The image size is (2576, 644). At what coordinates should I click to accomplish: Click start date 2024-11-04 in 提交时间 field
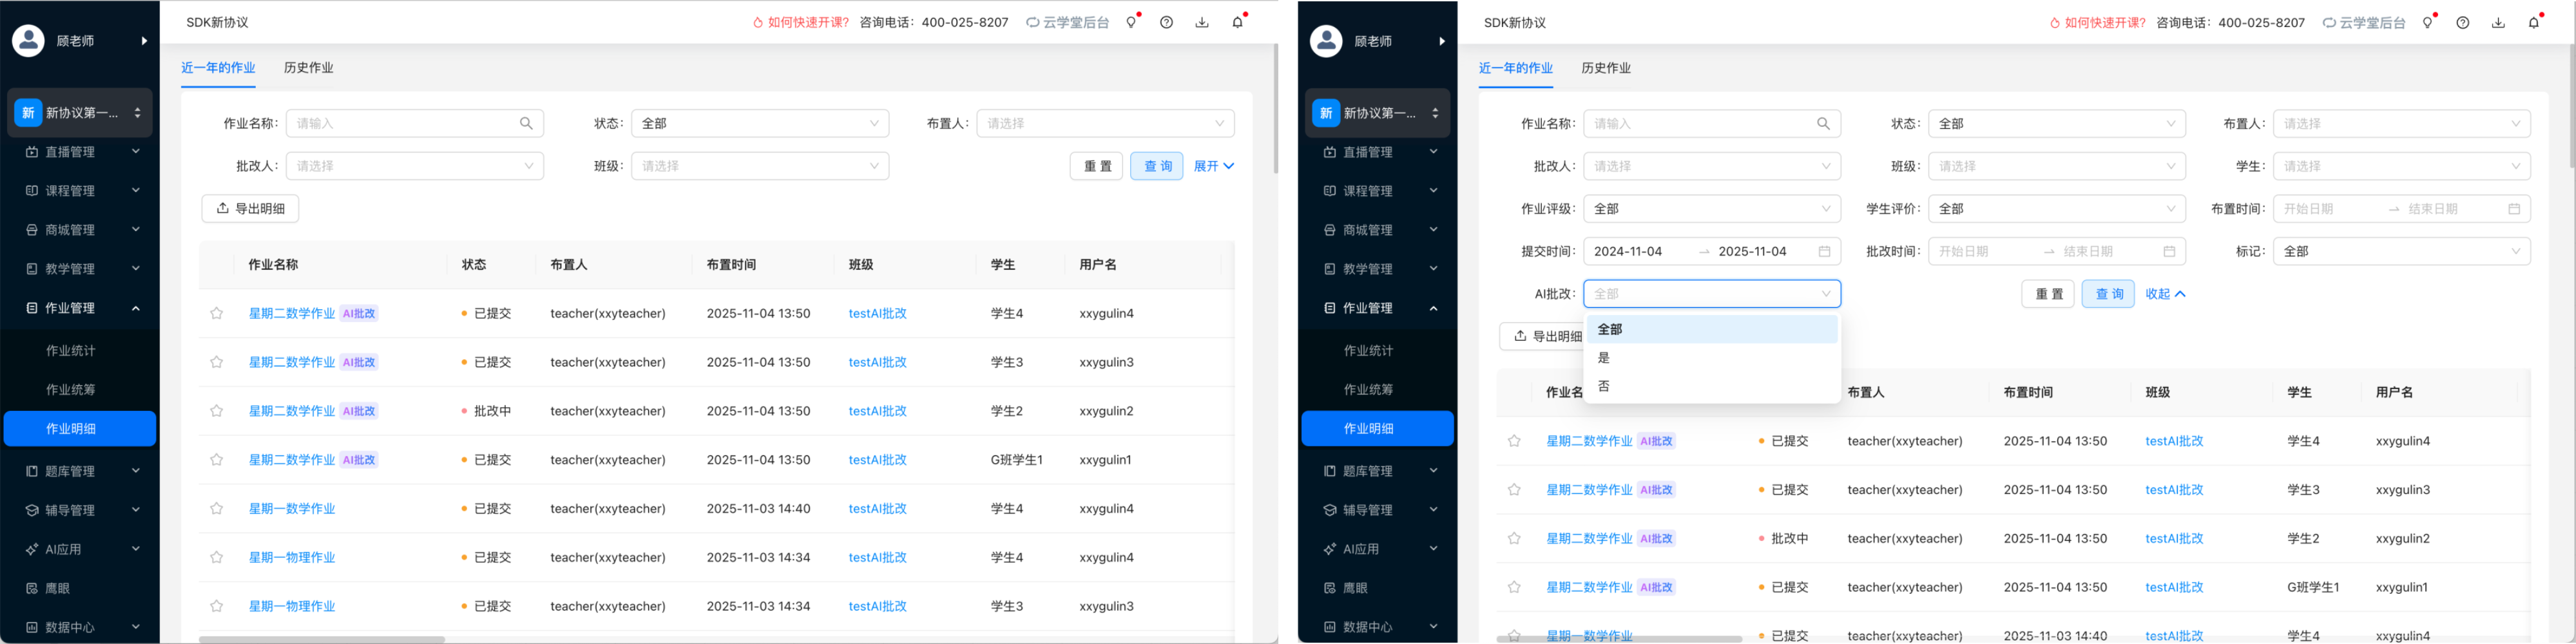tap(1628, 252)
